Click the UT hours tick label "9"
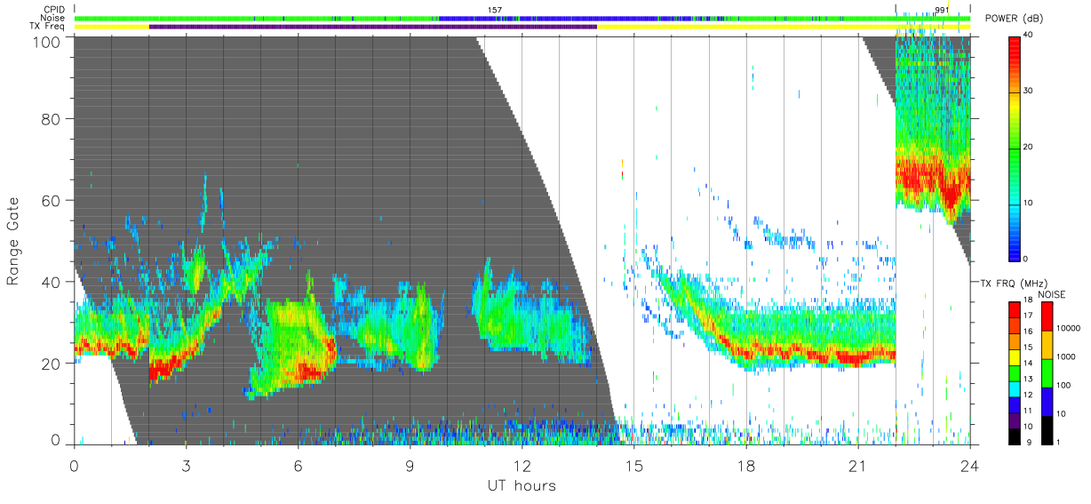The height and width of the screenshot is (504, 1091). pyautogui.click(x=410, y=464)
